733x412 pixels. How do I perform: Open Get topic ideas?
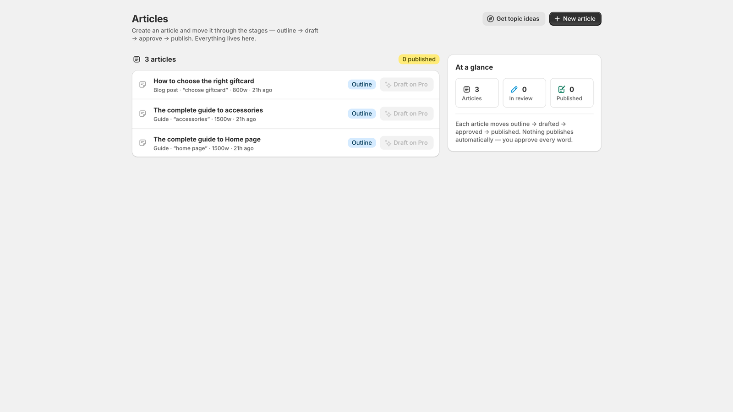point(514,19)
